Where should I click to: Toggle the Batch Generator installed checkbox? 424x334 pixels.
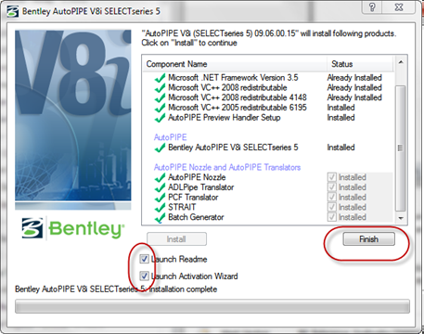tap(332, 217)
